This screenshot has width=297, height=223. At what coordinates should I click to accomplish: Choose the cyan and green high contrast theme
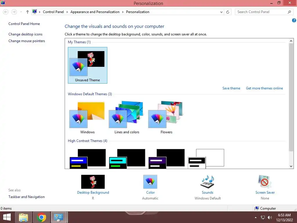(x=127, y=159)
